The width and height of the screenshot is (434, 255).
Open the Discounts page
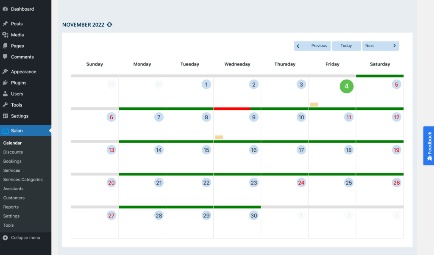coord(13,152)
